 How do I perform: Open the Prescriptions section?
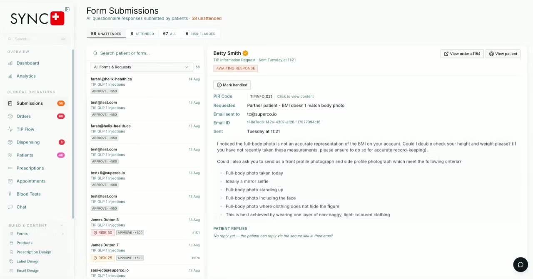coord(30,168)
